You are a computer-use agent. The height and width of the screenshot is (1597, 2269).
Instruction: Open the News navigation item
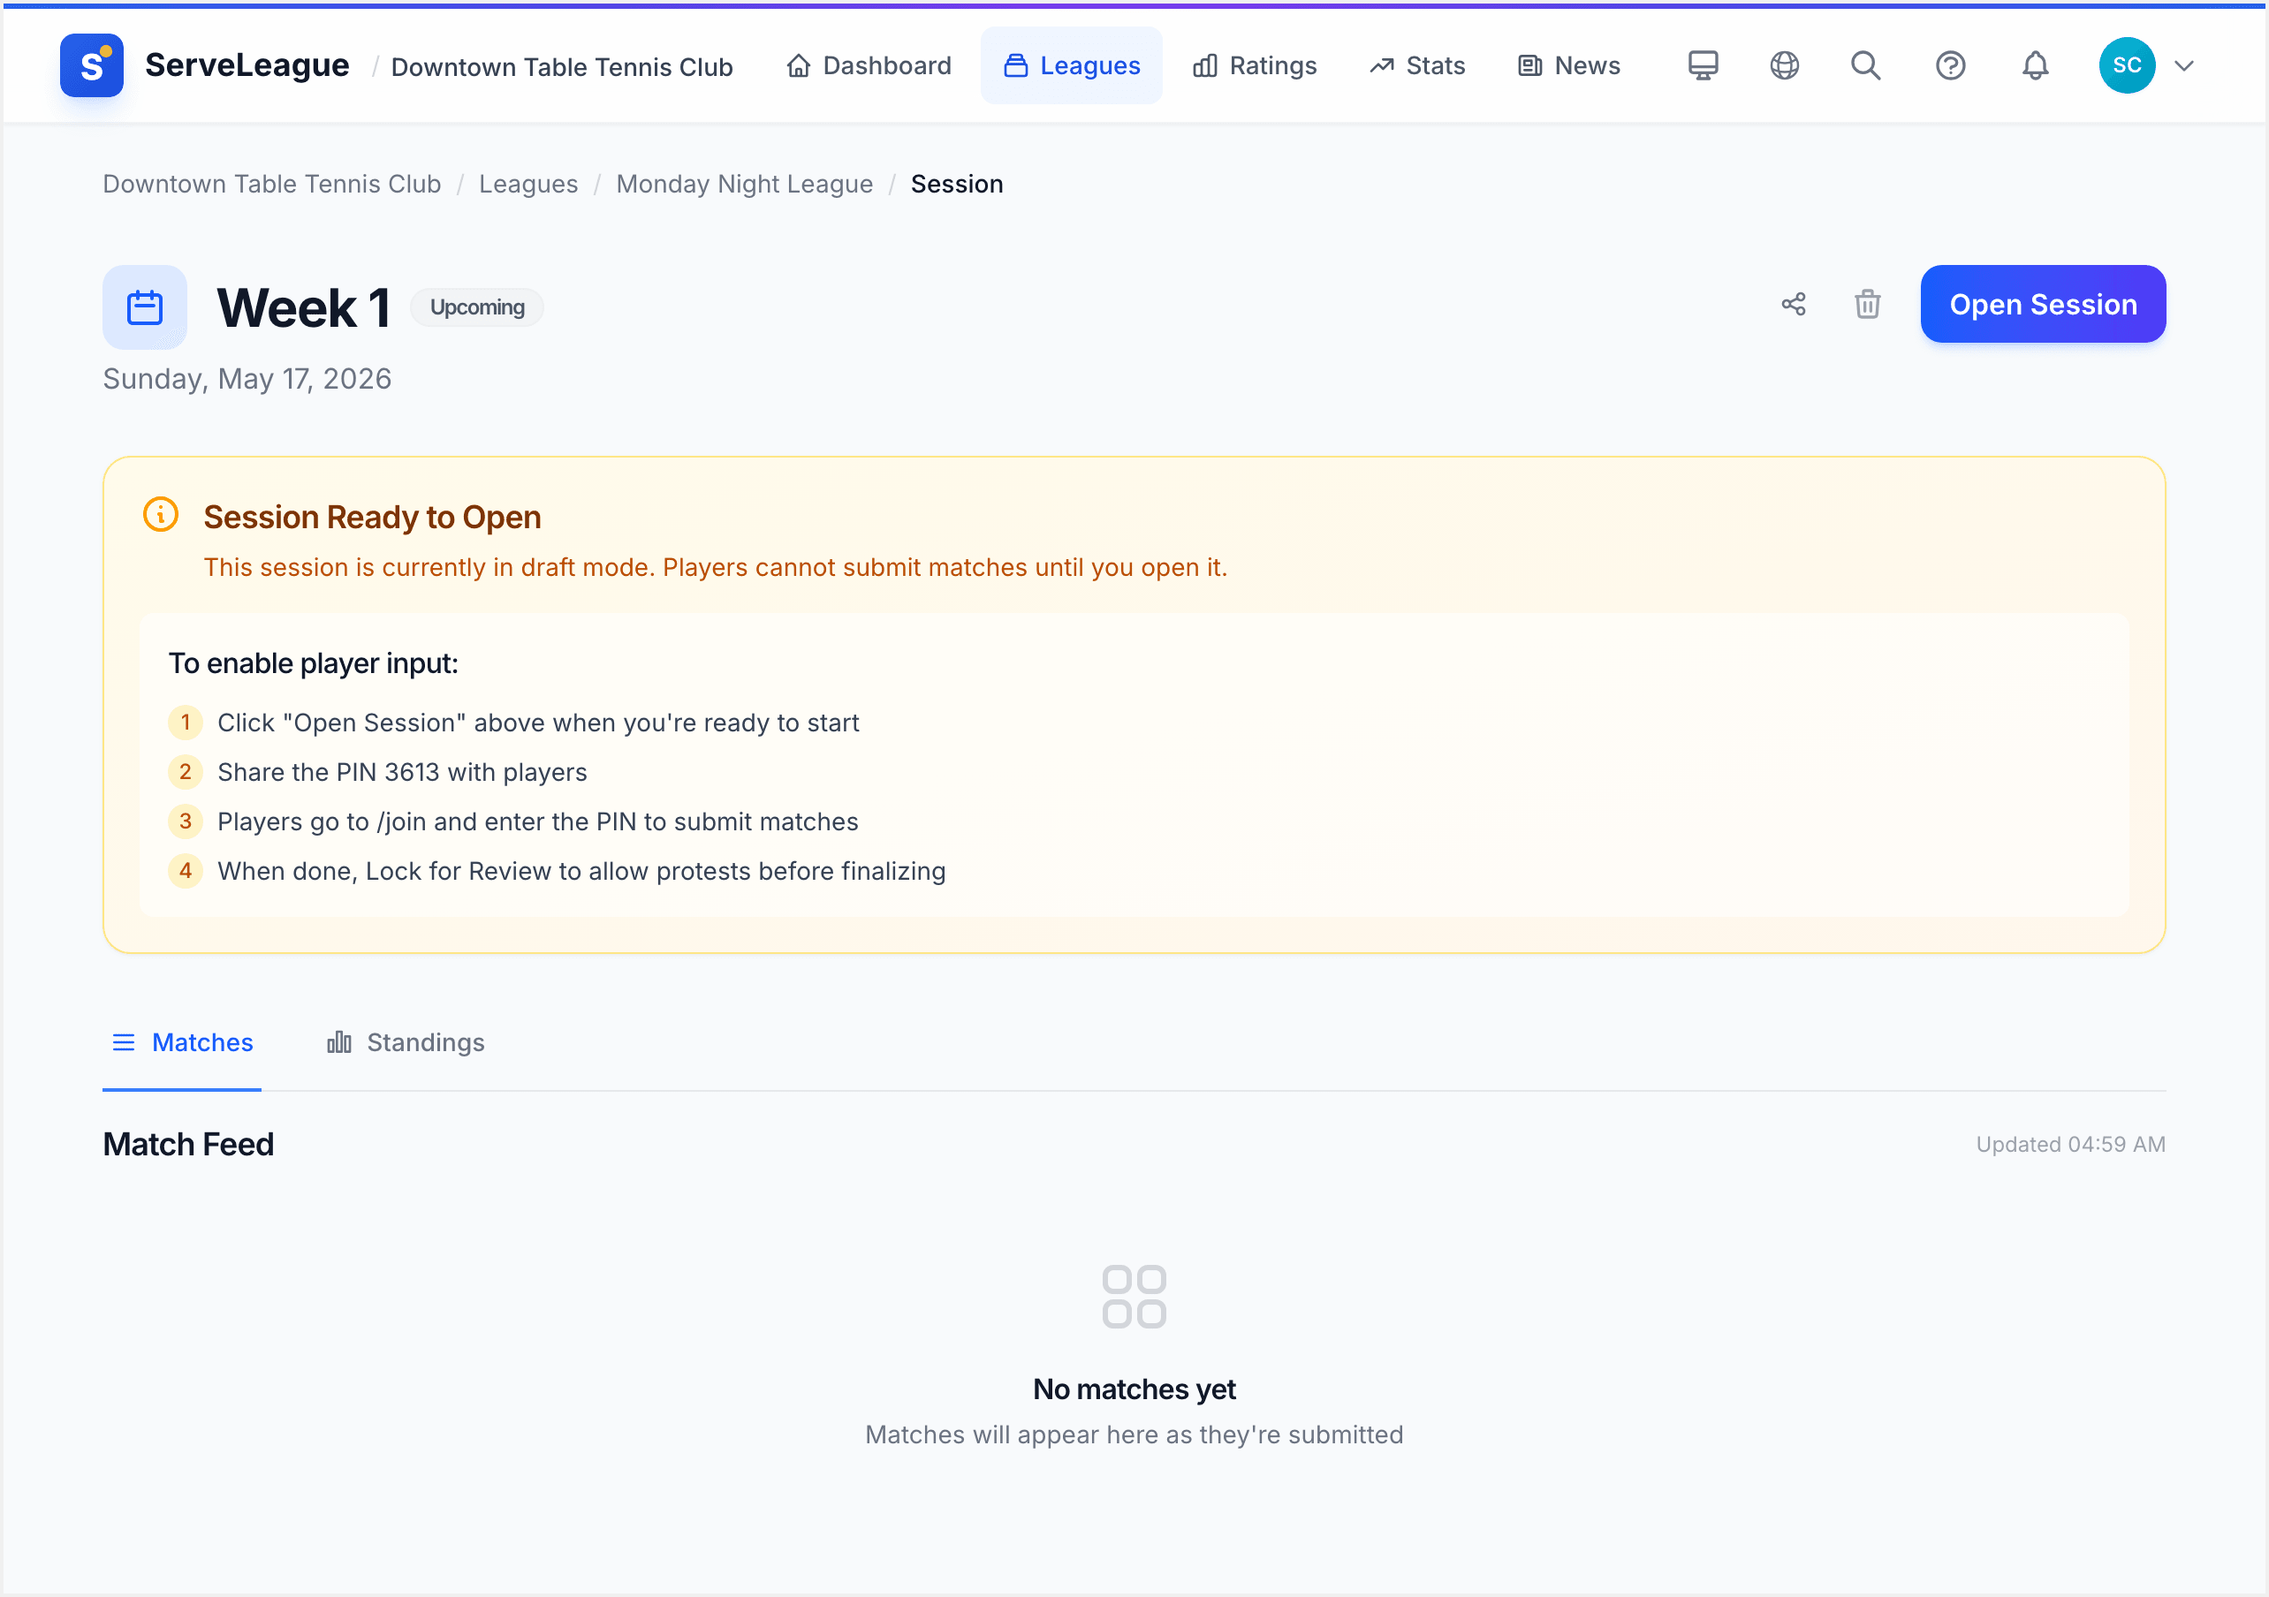click(x=1568, y=65)
